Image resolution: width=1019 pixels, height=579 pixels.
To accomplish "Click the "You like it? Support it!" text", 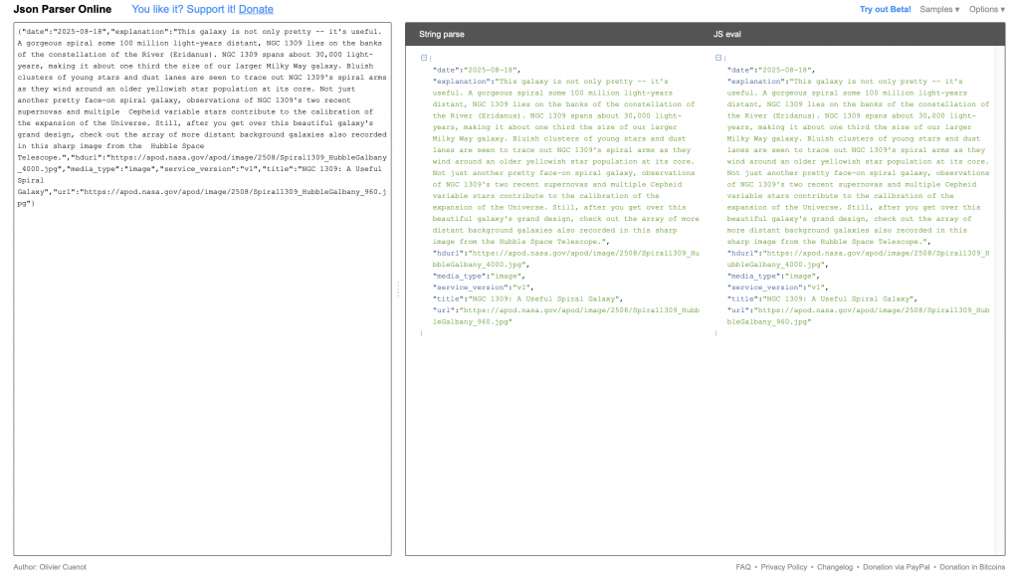I will 184,9.
